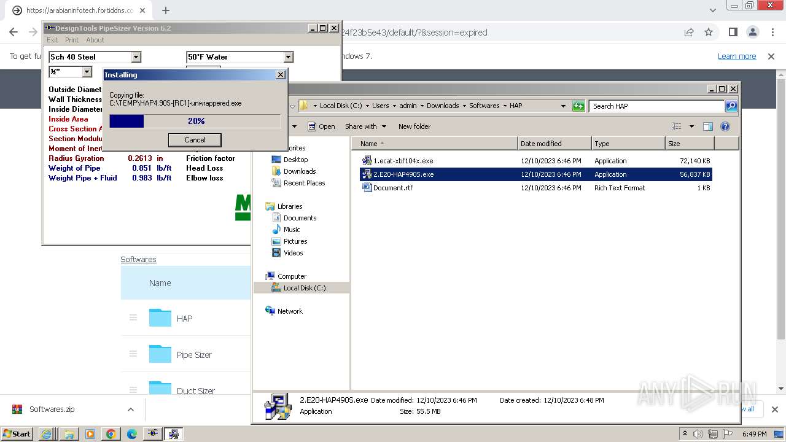786x442 pixels.
Task: Click the 2.E20-HAP490S.exe application icon in list
Action: [367, 174]
